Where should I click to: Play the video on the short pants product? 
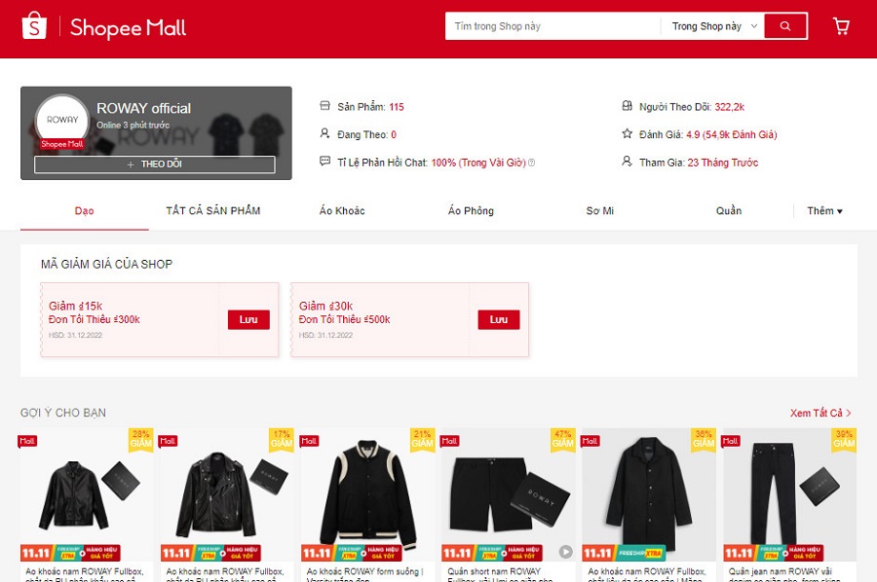tap(565, 552)
